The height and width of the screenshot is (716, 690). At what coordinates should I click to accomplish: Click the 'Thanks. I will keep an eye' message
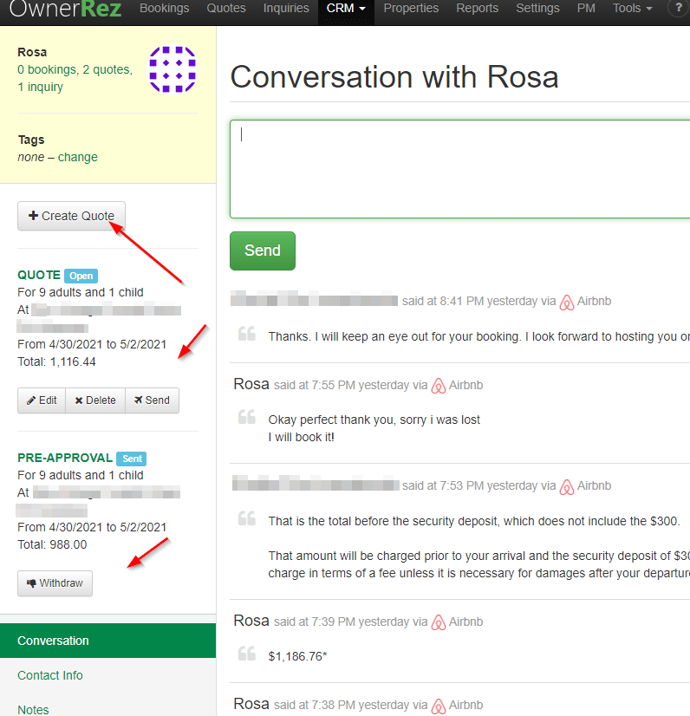tap(479, 336)
